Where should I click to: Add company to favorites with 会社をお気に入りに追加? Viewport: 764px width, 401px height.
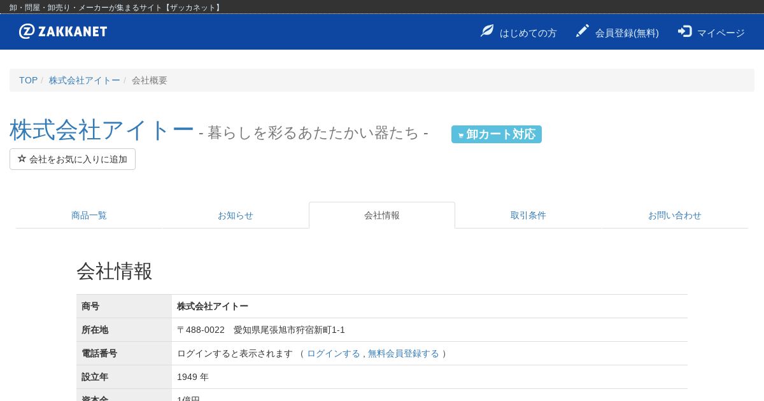[73, 159]
